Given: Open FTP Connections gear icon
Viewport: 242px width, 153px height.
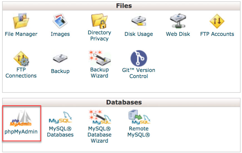Looking at the screenshot, I should pos(21,59).
